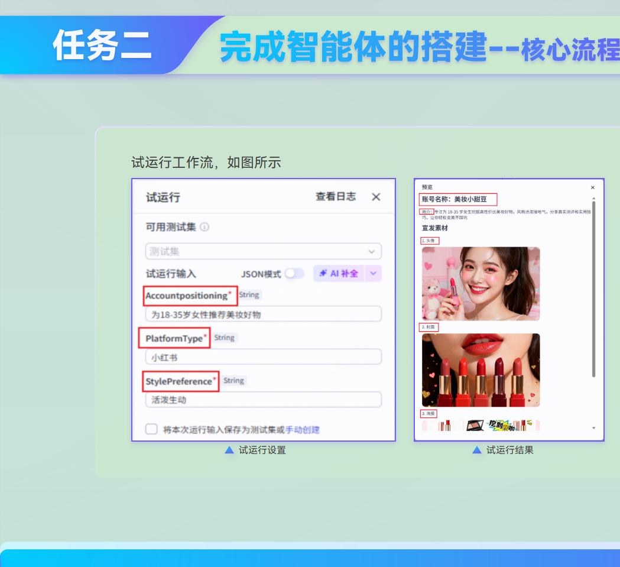Close the 预览 result window
The width and height of the screenshot is (620, 567).
point(592,187)
